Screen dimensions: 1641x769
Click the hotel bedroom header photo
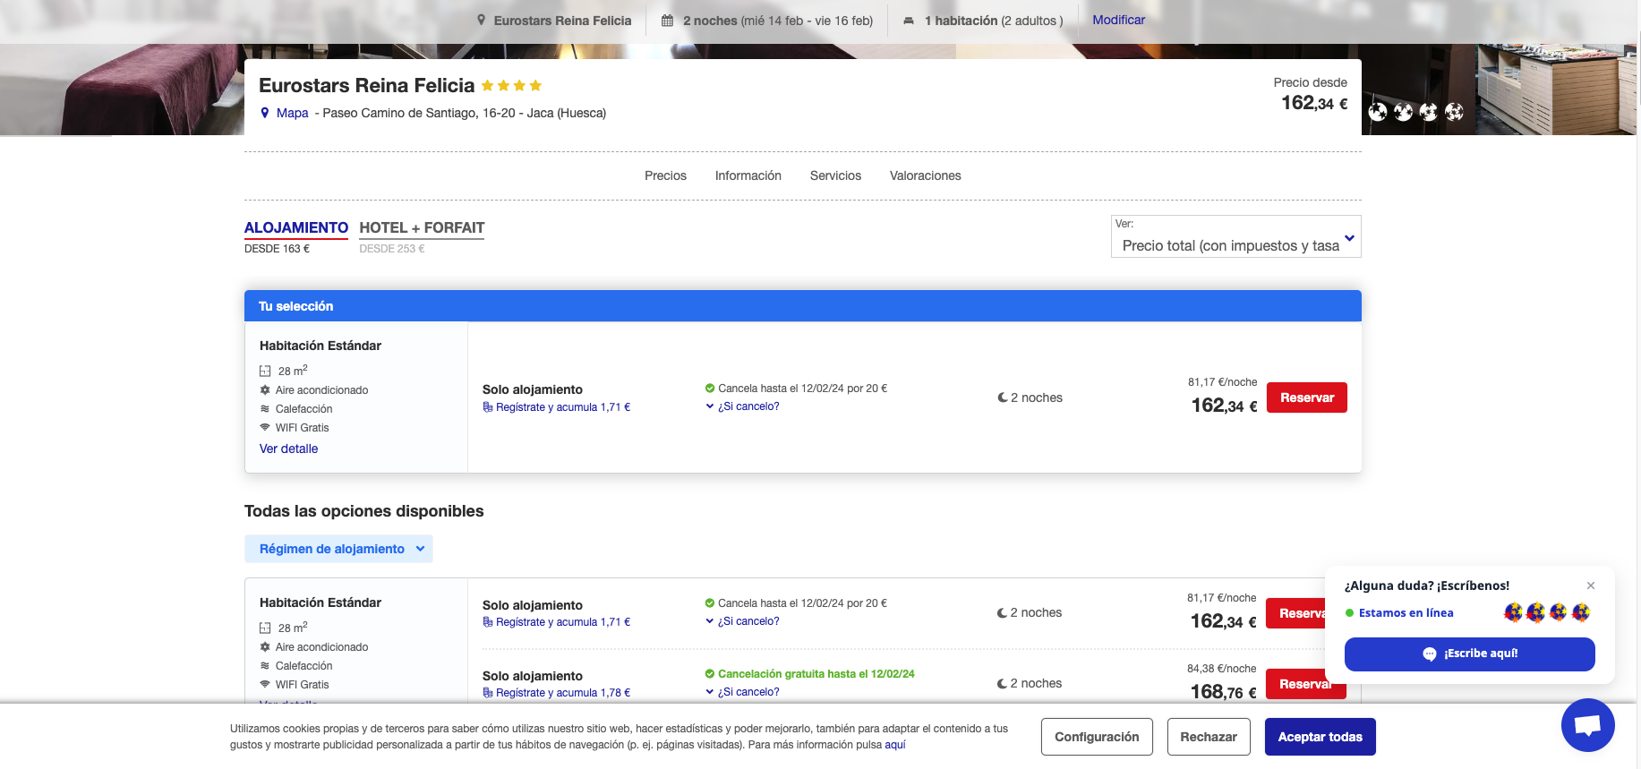coord(121,90)
